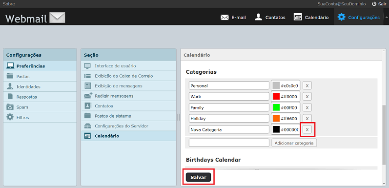The image size is (389, 188).
Task: Remove the Family category
Action: pyautogui.click(x=307, y=107)
